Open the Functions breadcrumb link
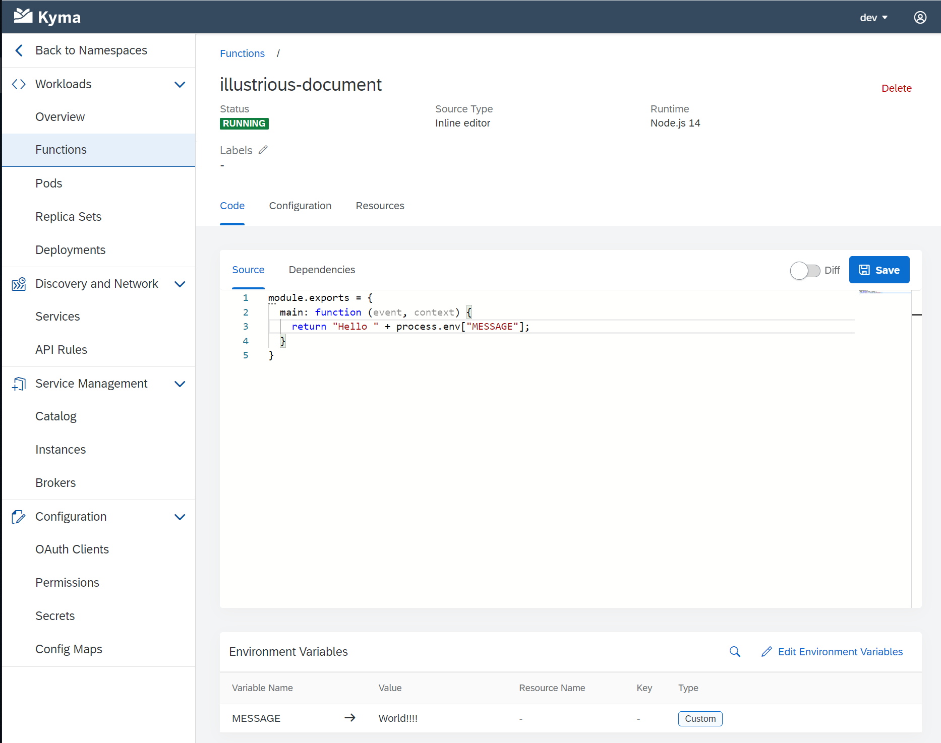Image resolution: width=941 pixels, height=743 pixels. 242,53
